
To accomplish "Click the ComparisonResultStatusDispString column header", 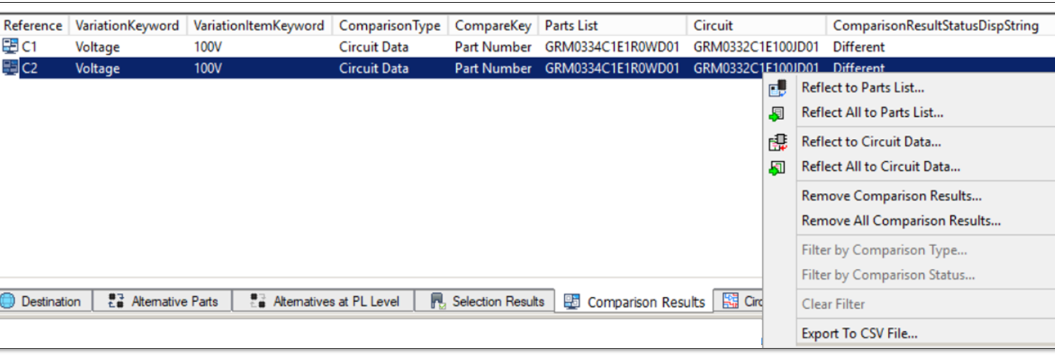I will click(x=935, y=26).
